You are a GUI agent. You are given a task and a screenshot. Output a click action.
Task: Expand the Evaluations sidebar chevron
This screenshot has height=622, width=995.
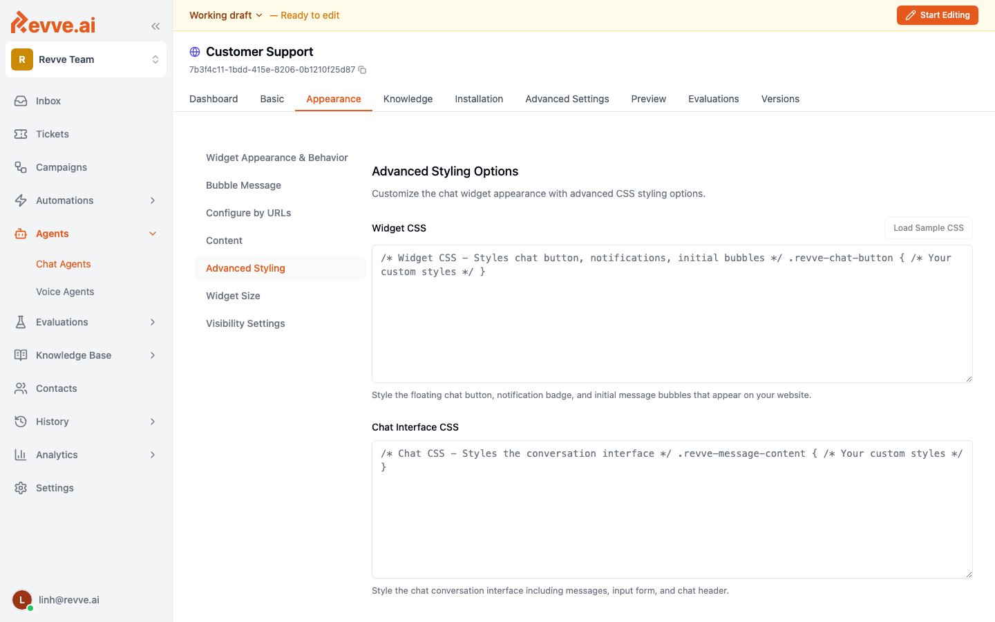click(153, 322)
